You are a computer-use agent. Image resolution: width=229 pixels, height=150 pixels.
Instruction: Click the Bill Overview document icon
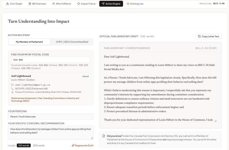(30, 4)
